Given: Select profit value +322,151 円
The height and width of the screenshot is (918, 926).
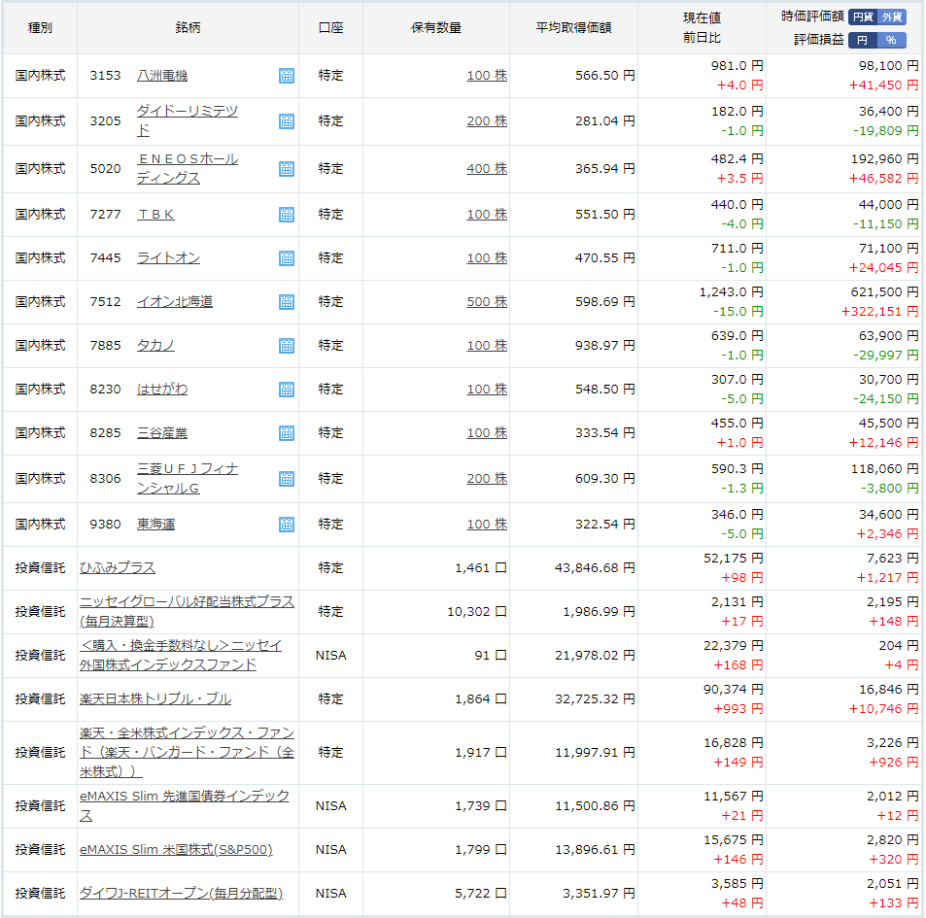Looking at the screenshot, I should (880, 312).
